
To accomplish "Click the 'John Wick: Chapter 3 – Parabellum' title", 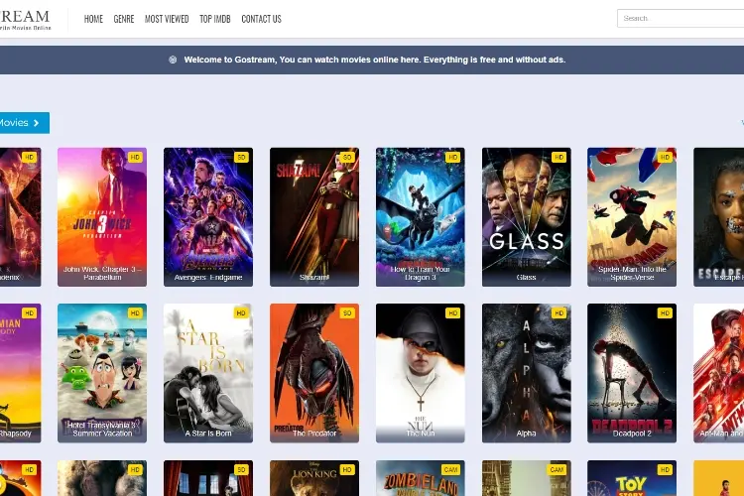I will (102, 273).
